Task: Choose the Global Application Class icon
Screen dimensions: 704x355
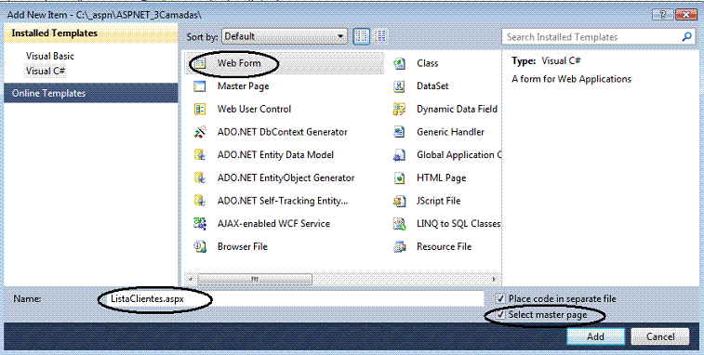Action: pos(399,155)
